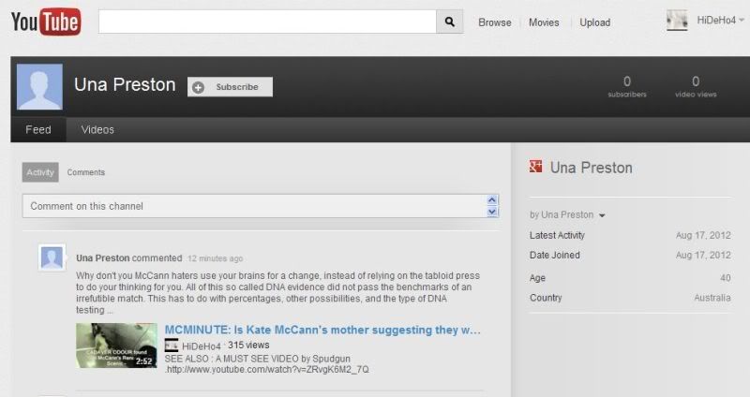The height and width of the screenshot is (397, 750).
Task: Open the Feed tab
Action: point(38,129)
